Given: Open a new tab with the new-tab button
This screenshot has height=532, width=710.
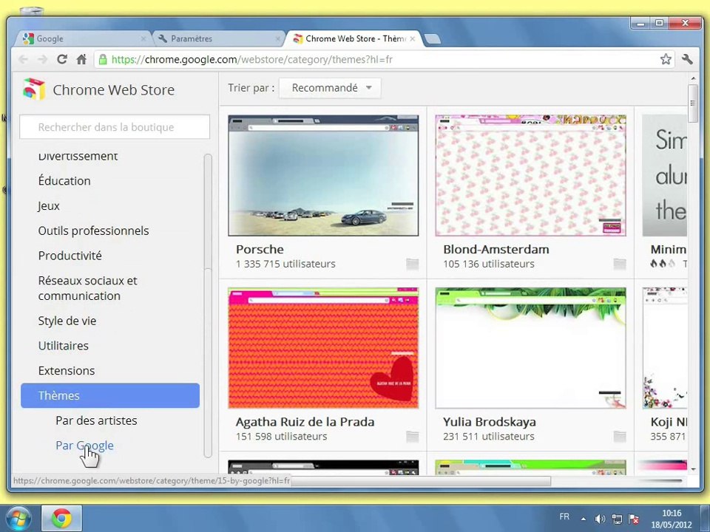Looking at the screenshot, I should point(433,39).
